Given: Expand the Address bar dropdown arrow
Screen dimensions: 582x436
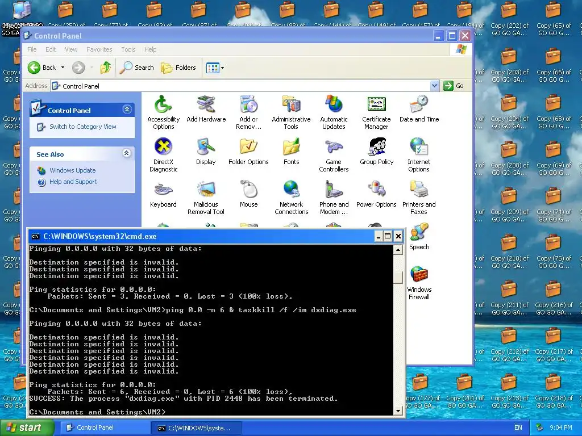Looking at the screenshot, I should point(434,86).
